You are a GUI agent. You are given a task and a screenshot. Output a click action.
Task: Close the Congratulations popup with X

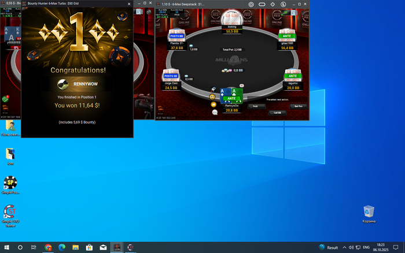click(129, 4)
